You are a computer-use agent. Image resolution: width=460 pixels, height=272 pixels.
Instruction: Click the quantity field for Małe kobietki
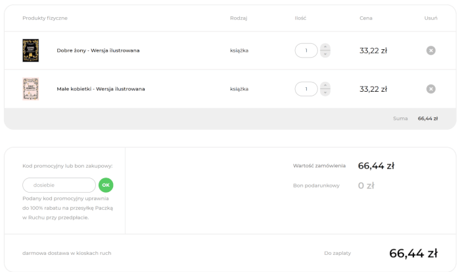point(306,89)
